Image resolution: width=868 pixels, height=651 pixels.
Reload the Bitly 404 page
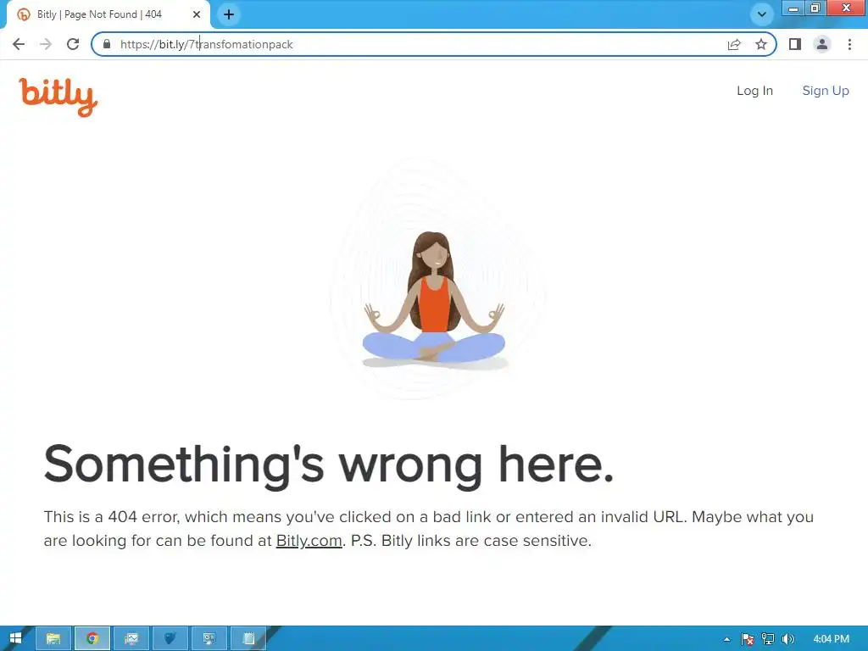[x=73, y=44]
